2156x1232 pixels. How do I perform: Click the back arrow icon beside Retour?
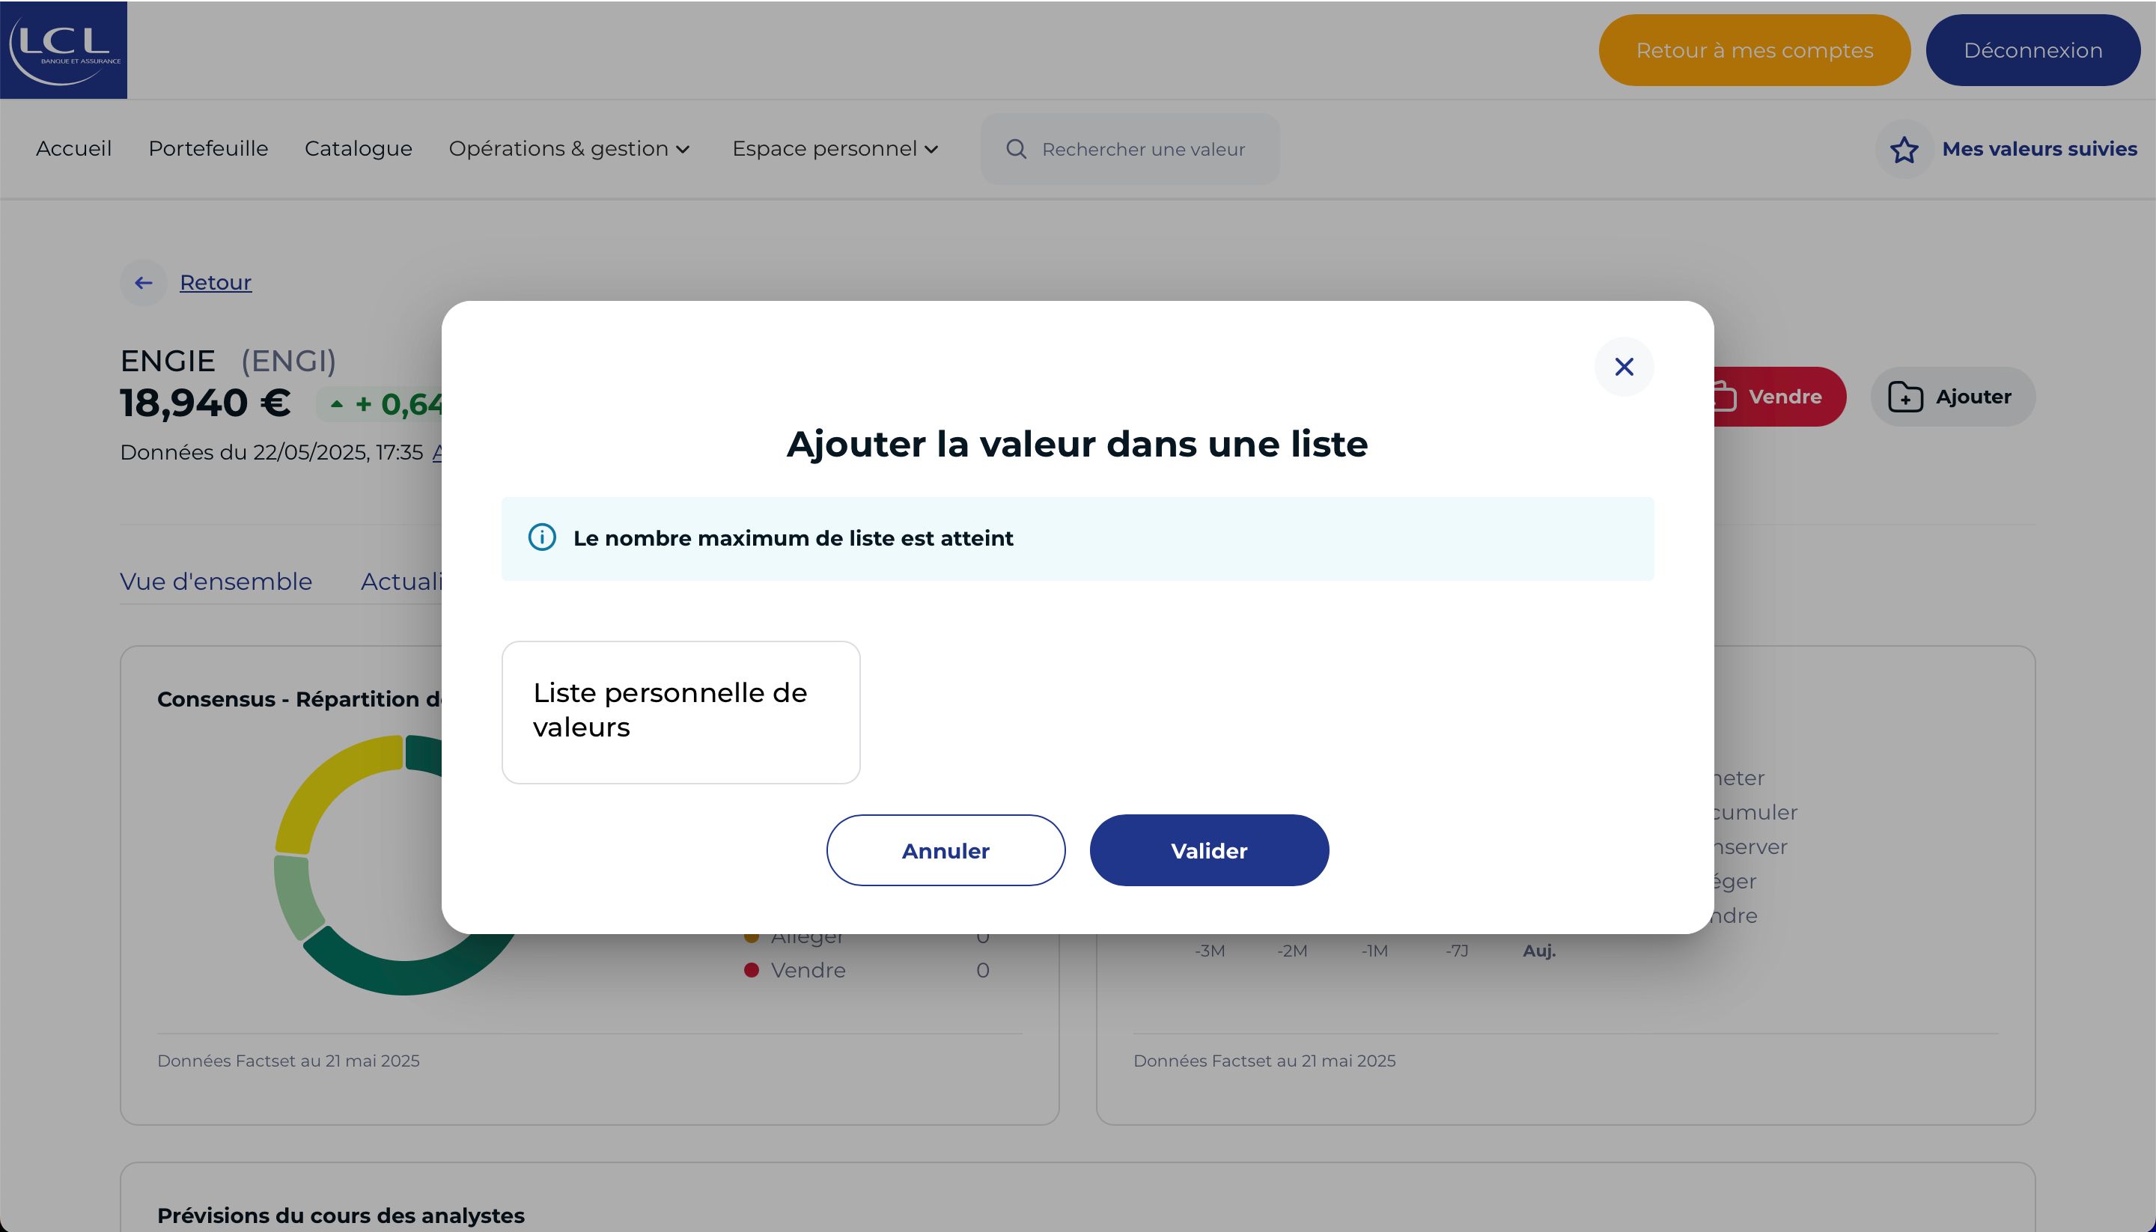pyautogui.click(x=144, y=283)
